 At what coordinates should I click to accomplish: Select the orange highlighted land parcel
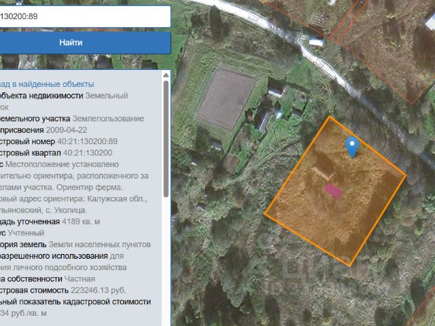tap(335, 192)
